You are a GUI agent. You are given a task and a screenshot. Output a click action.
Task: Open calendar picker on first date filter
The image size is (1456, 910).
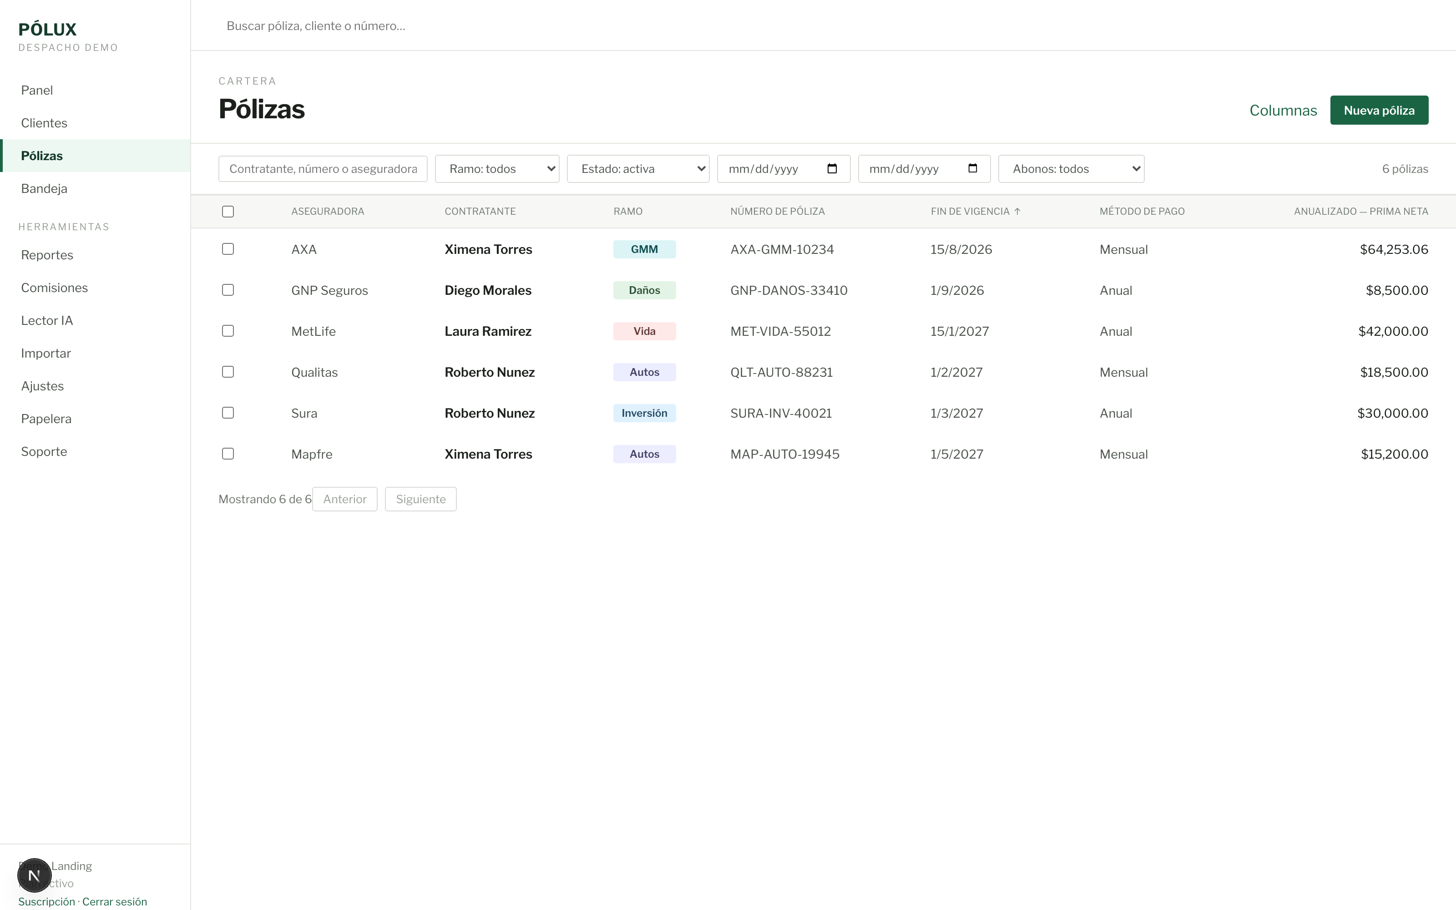[832, 168]
